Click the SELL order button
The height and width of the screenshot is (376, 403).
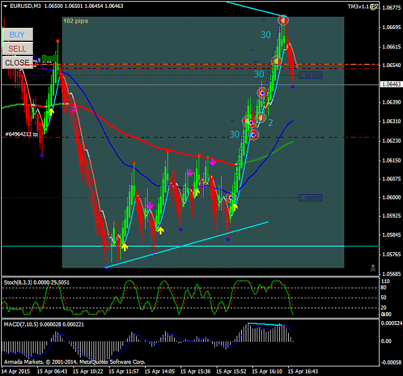(18, 48)
